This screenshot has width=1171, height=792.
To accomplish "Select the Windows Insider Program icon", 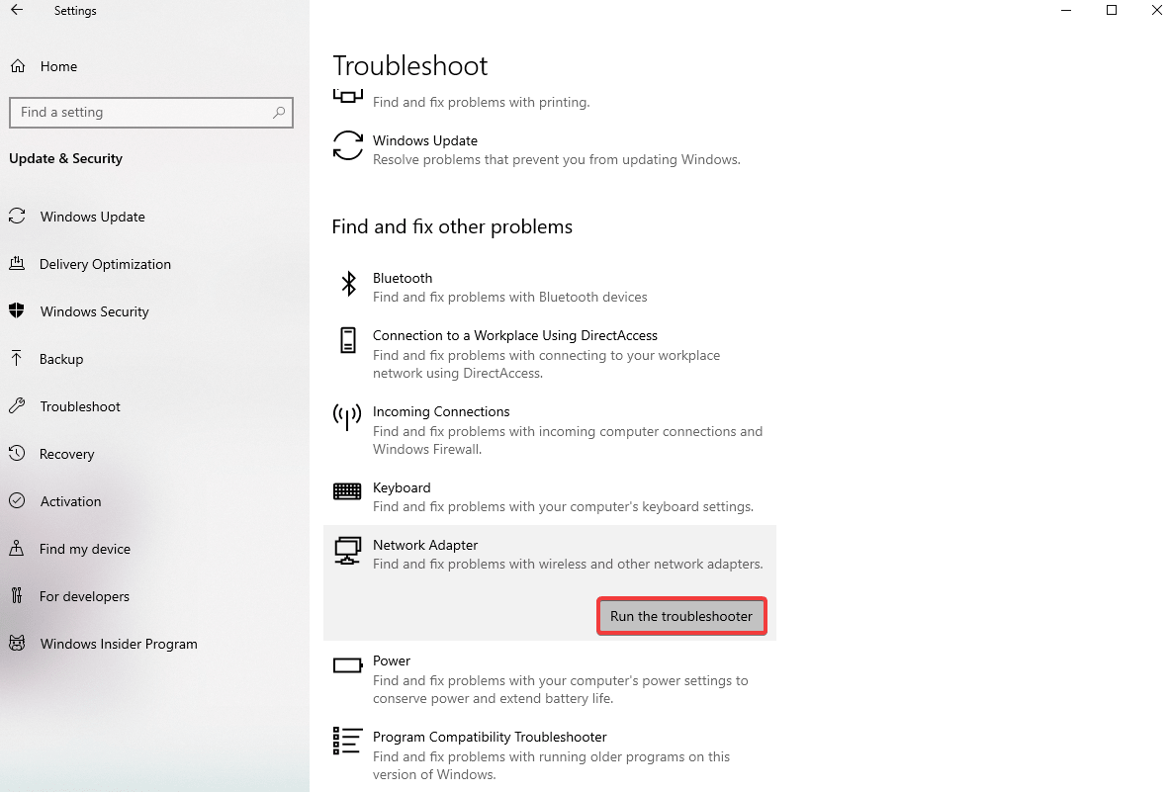I will 17,643.
